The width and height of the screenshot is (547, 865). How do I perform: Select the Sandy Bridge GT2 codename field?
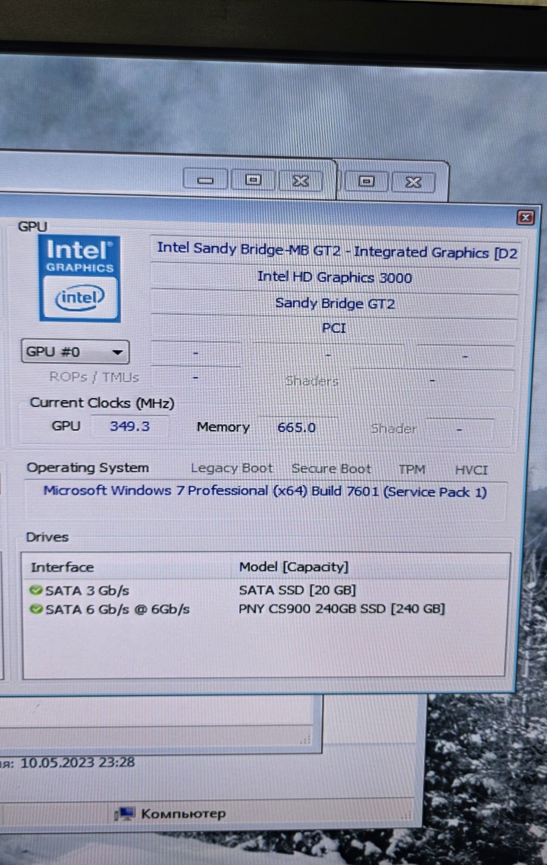click(x=334, y=303)
